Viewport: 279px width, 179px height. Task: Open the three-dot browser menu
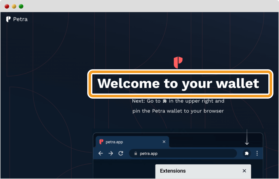click(257, 153)
